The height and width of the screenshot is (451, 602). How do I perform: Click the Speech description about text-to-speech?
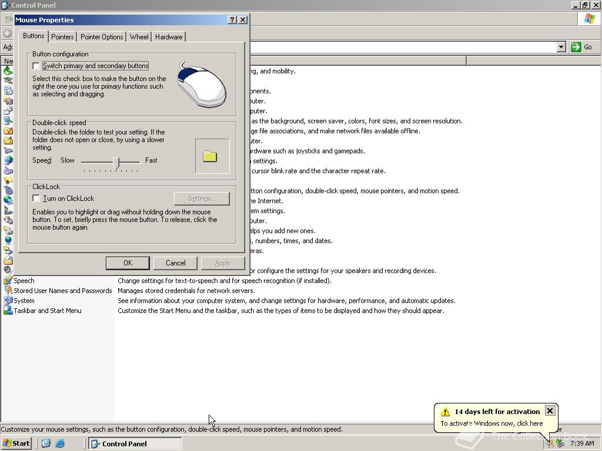(224, 281)
